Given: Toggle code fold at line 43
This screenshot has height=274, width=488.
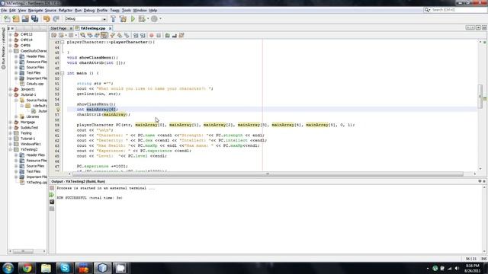Looking at the screenshot, I should [x=63, y=42].
